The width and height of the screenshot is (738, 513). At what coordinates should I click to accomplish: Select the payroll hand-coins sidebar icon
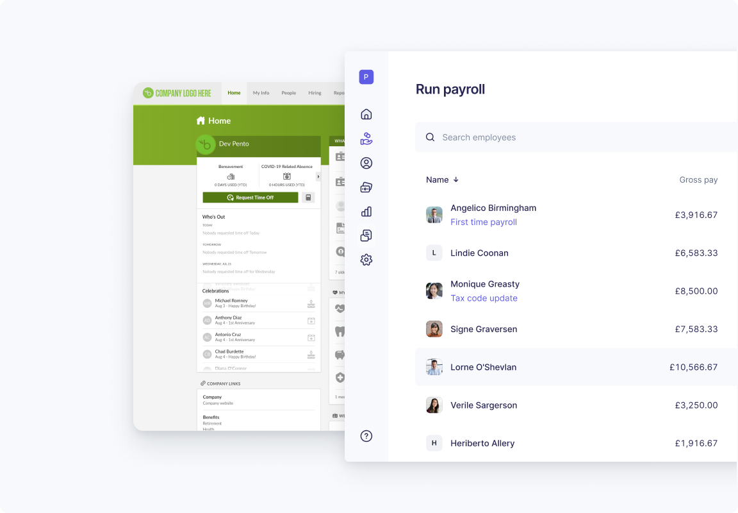(366, 139)
